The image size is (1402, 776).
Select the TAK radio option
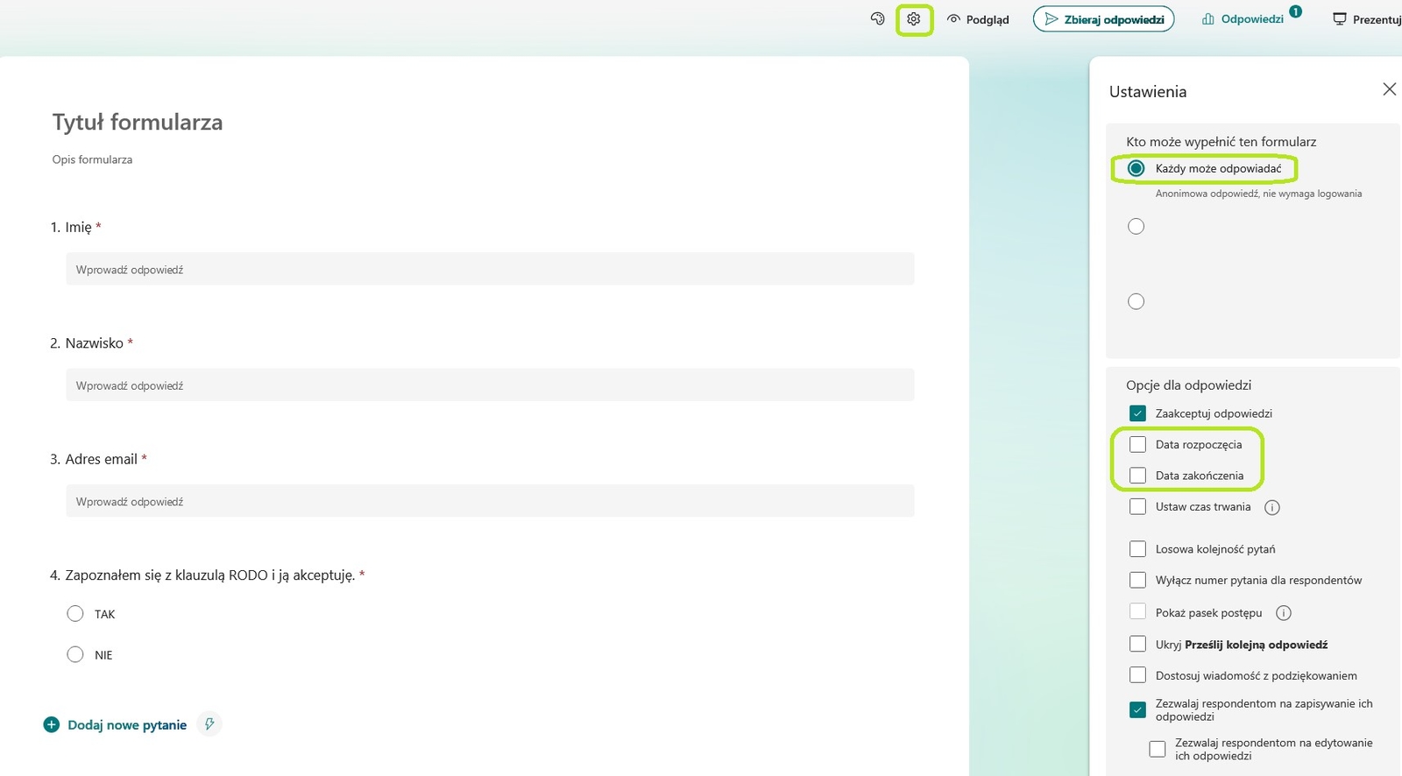(75, 614)
